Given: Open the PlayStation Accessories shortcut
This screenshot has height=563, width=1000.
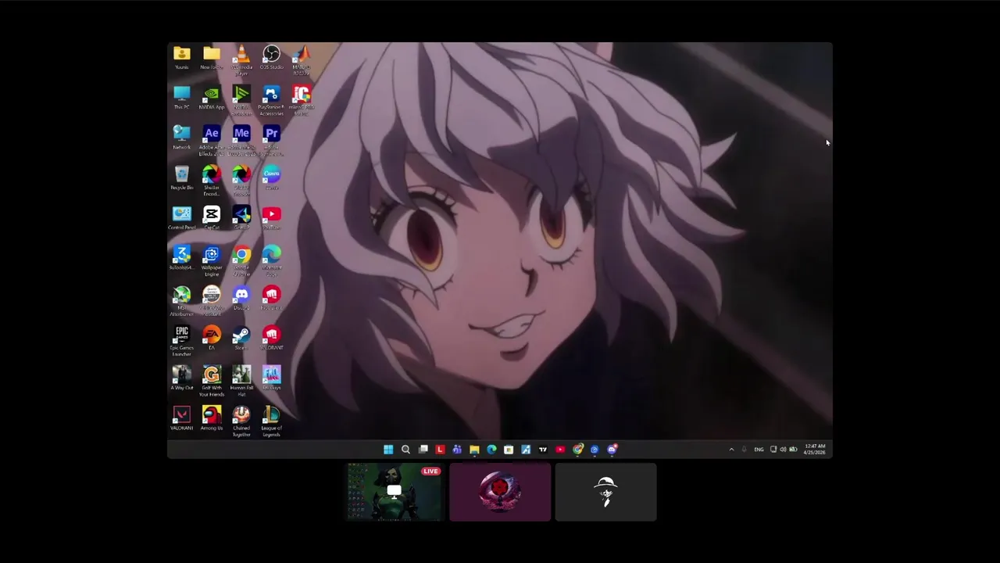Looking at the screenshot, I should tap(271, 100).
